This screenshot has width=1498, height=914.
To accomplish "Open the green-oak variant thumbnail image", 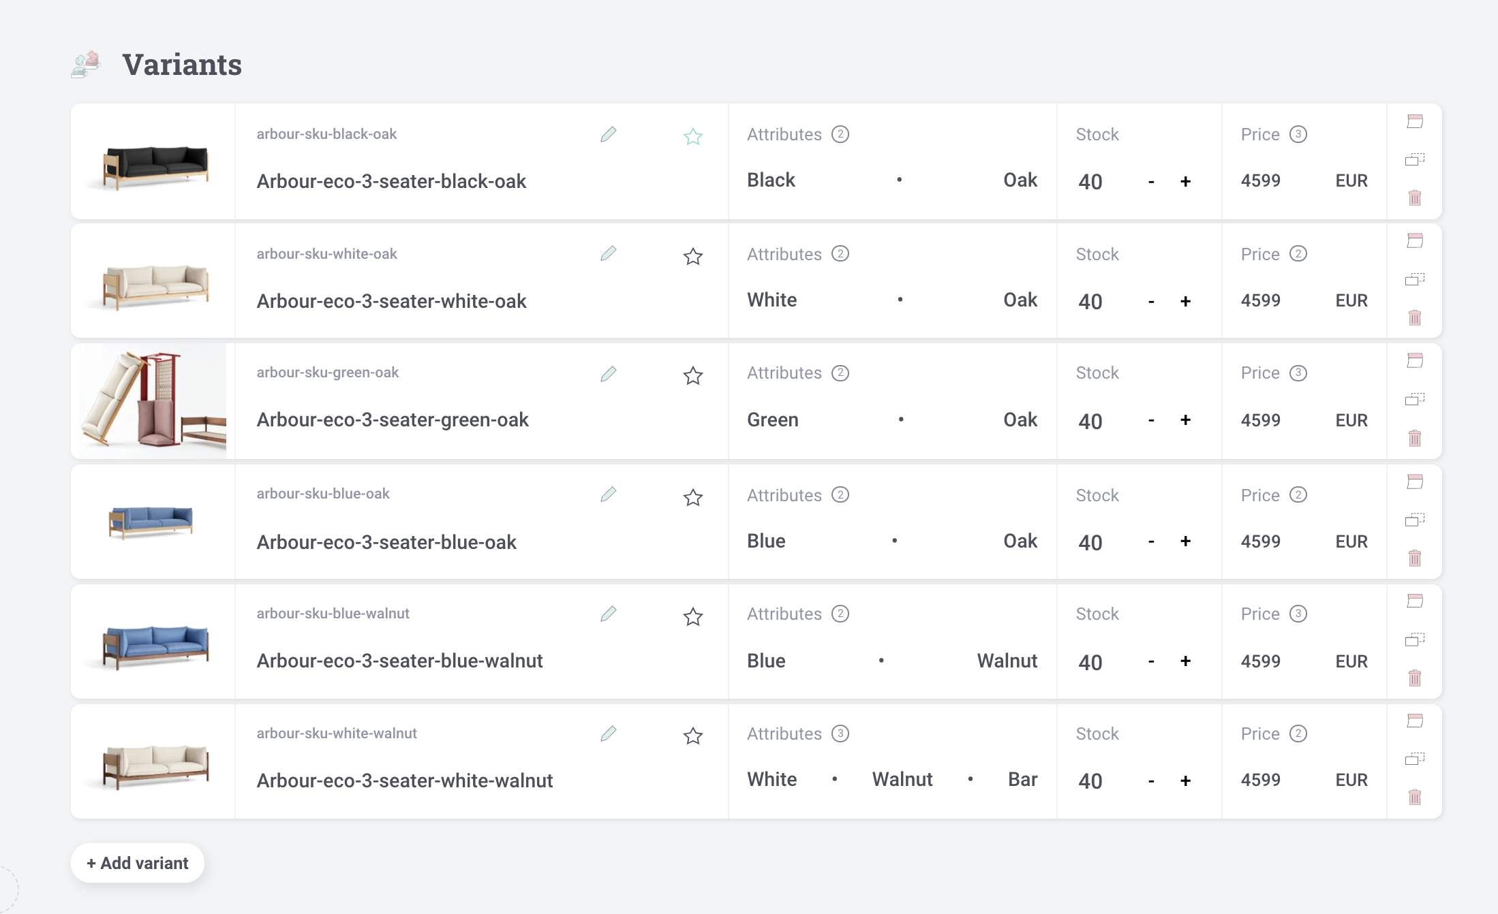I will (x=153, y=401).
